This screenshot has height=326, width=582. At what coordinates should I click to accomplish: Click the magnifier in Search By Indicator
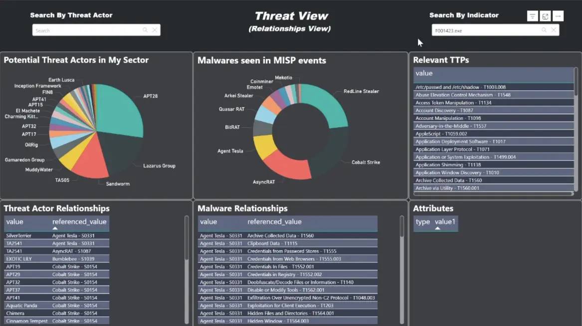(x=544, y=30)
